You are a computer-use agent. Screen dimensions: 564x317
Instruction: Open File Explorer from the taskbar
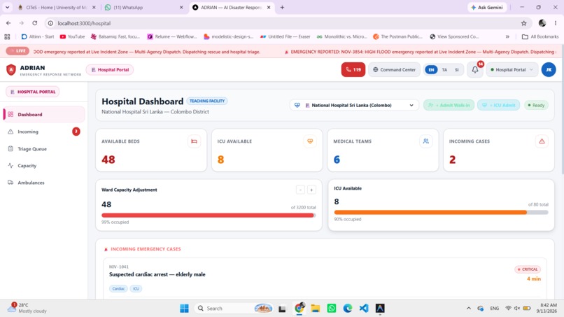click(x=316, y=309)
